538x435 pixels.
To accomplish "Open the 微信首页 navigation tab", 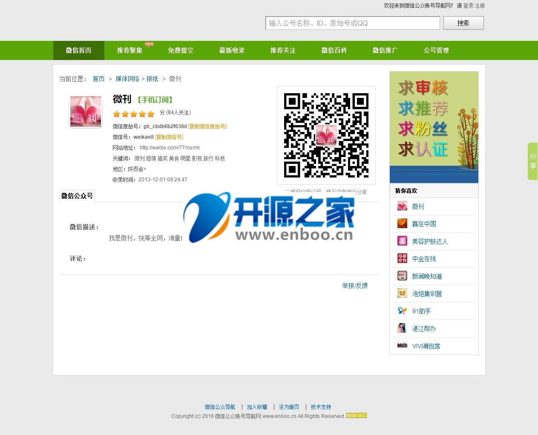I will [79, 50].
